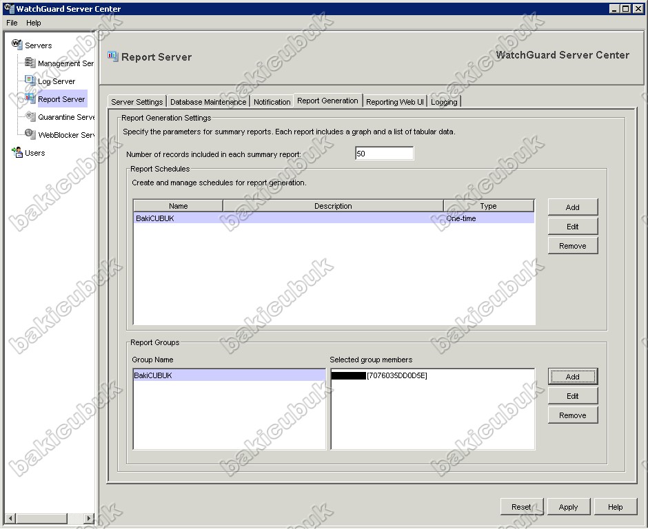Click the Management Server icon in tree

pyautogui.click(x=30, y=63)
